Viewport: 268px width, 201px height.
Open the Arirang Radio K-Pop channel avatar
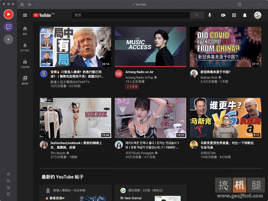point(119,74)
